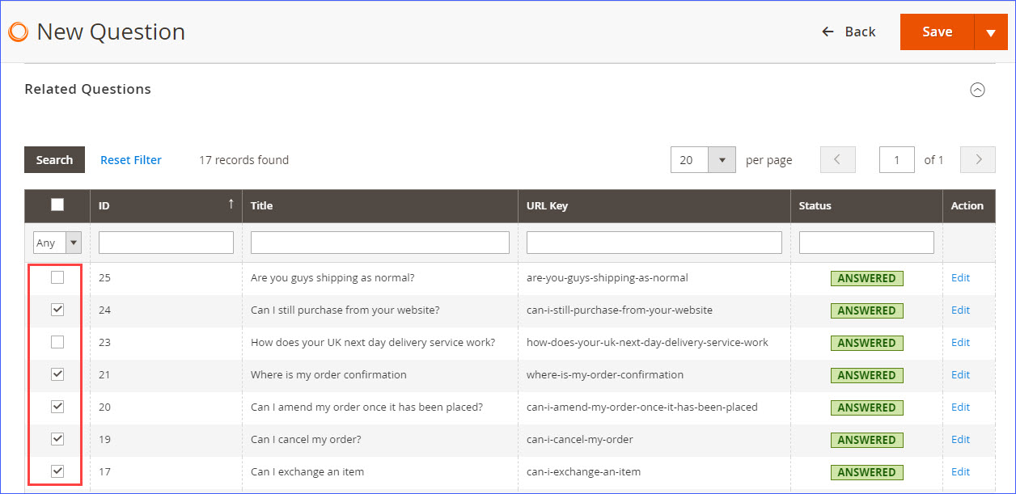Image resolution: width=1016 pixels, height=494 pixels.
Task: Check the checkbox for question ID 25
Action: pyautogui.click(x=56, y=277)
